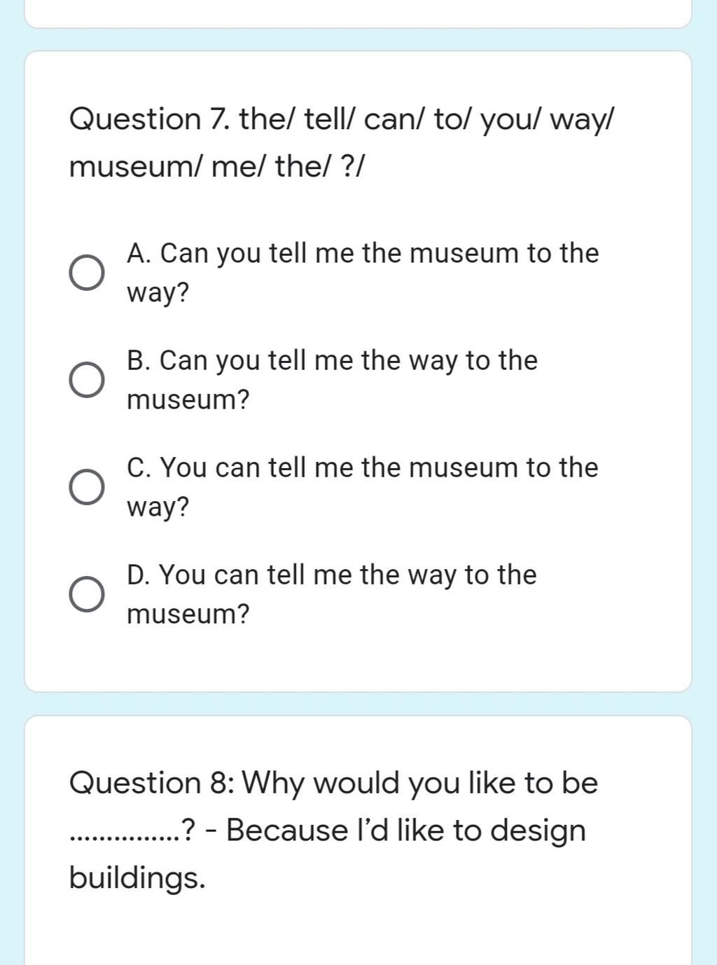This screenshot has width=717, height=965.
Task: Click 'way?' on option A's second line
Action: tap(158, 292)
